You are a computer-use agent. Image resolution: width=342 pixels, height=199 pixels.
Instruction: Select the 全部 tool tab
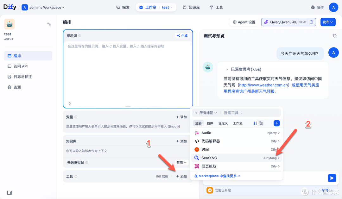point(198,123)
